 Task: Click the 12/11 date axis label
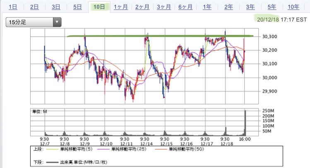(126, 144)
